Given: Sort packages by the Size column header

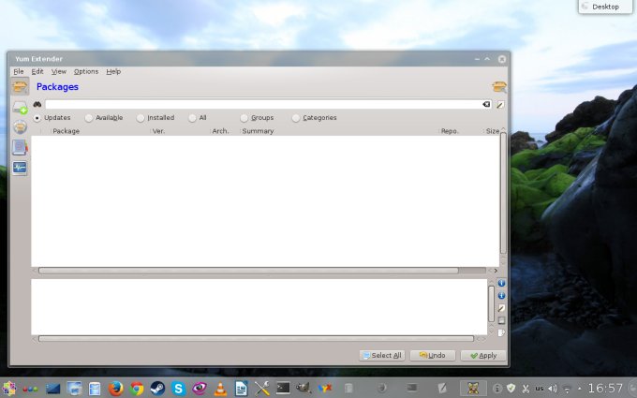Looking at the screenshot, I should 492,131.
